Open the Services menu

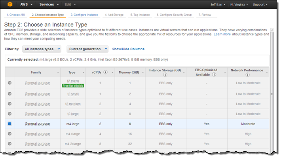(49, 4)
